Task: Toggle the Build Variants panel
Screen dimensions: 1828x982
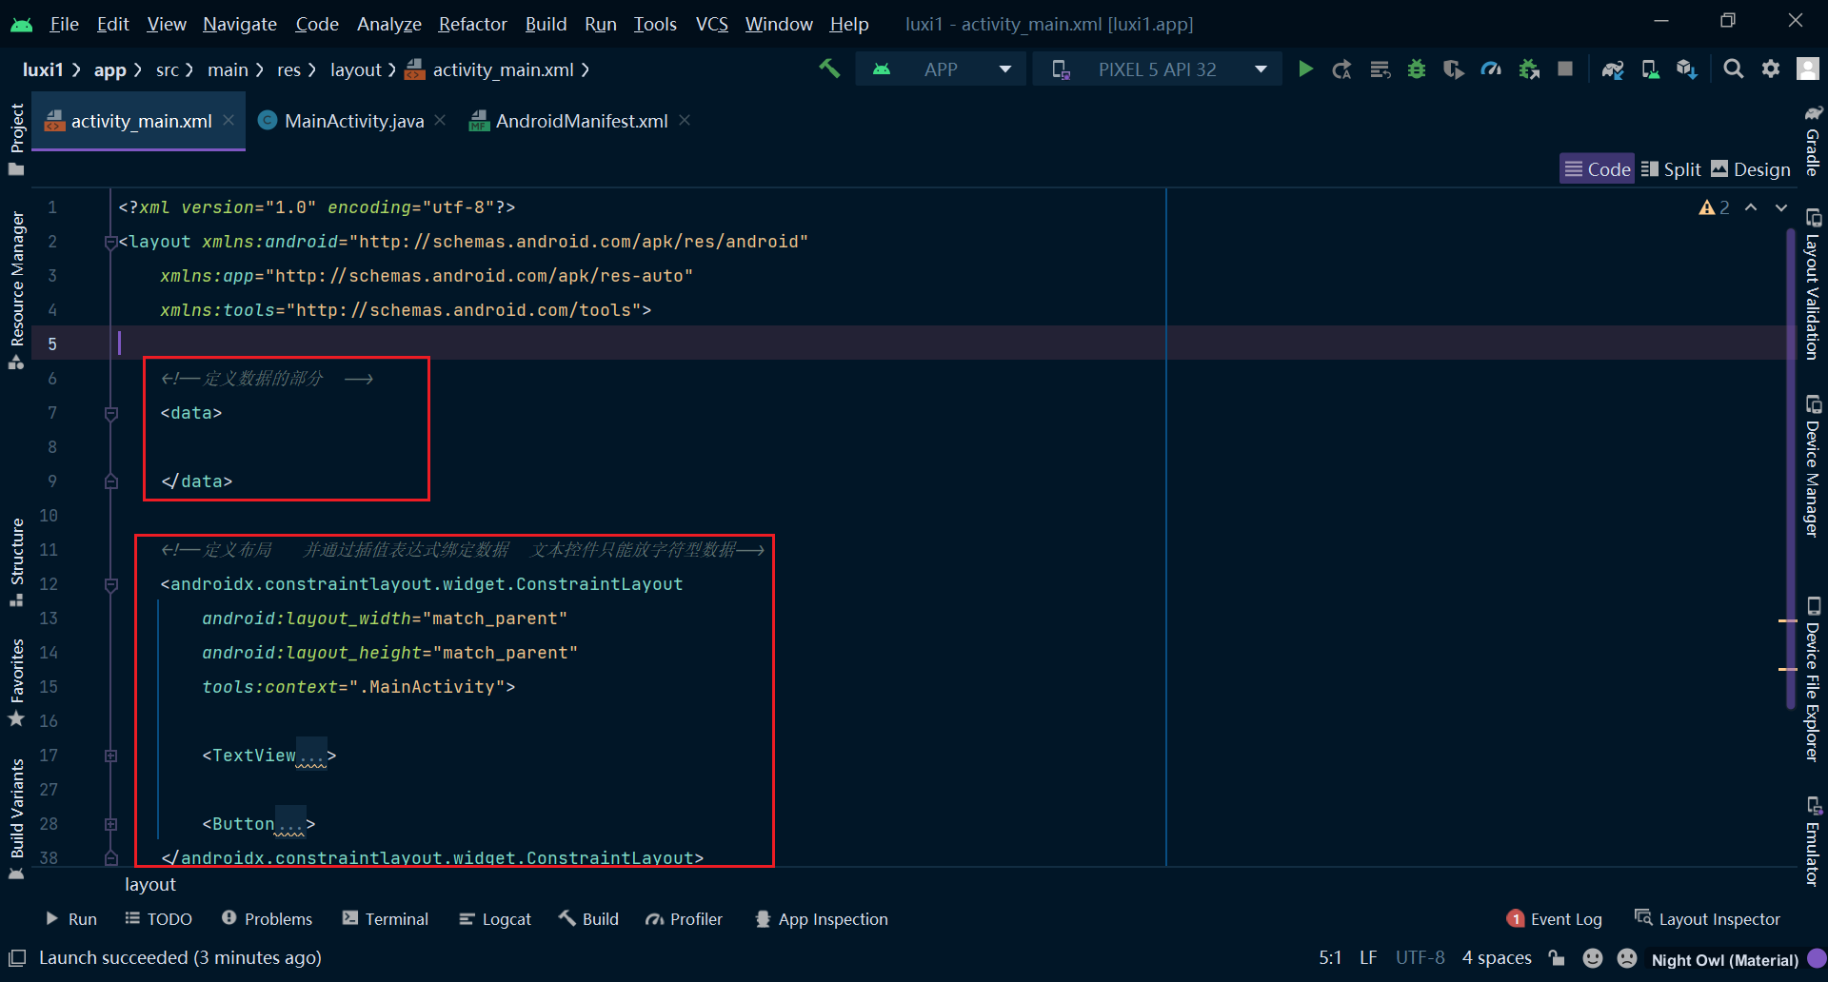Action: pyautogui.click(x=16, y=818)
